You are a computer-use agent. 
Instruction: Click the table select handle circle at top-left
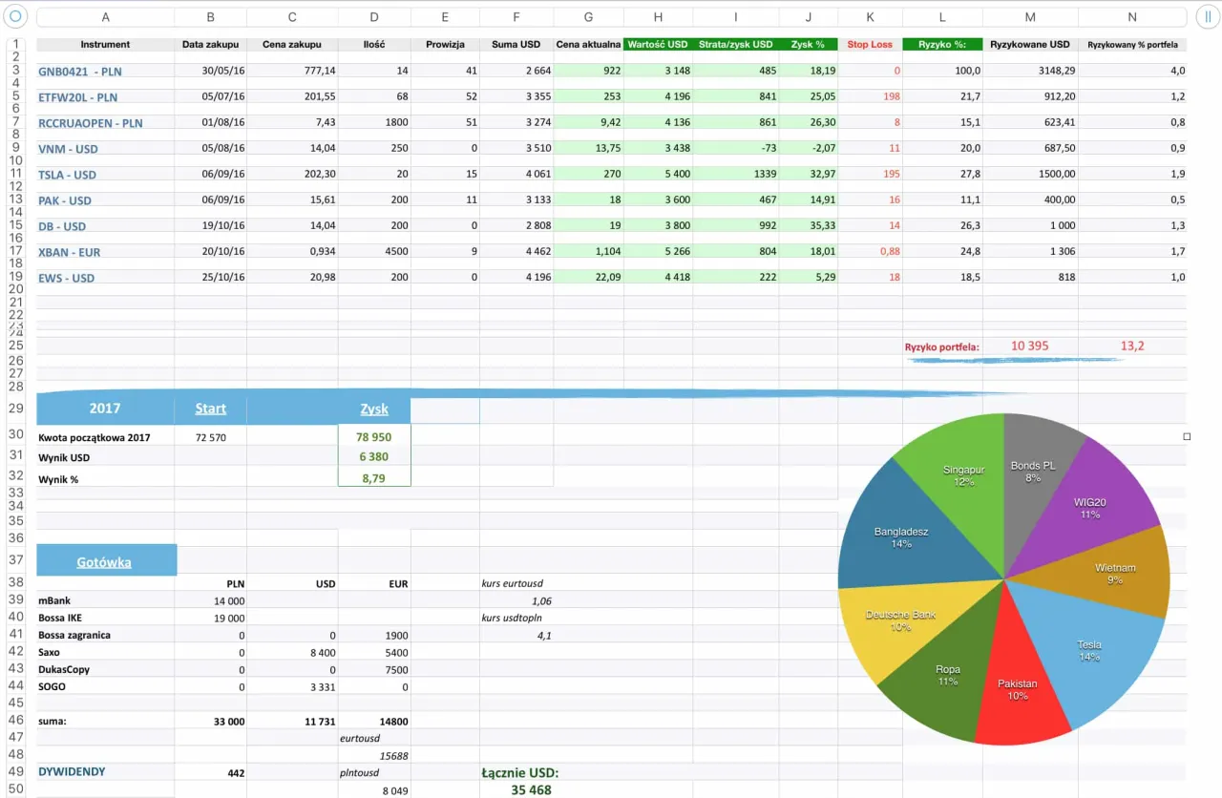coord(15,17)
